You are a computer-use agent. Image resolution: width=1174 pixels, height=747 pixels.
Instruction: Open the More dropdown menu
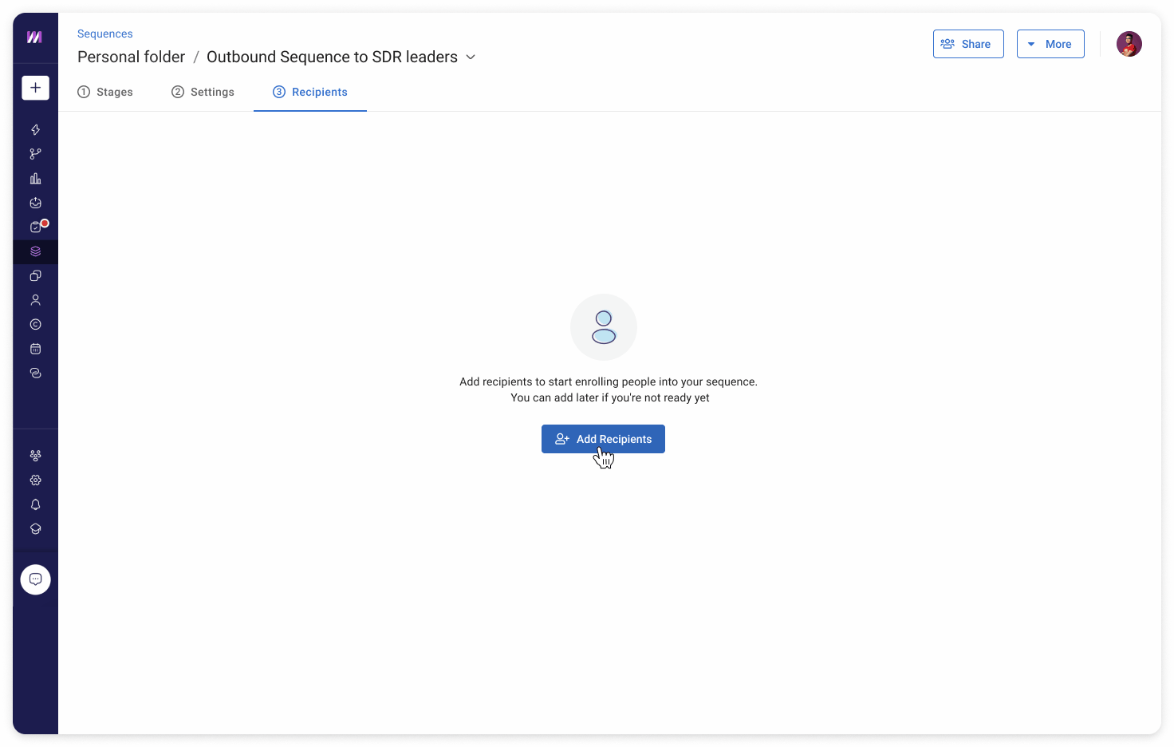1050,44
